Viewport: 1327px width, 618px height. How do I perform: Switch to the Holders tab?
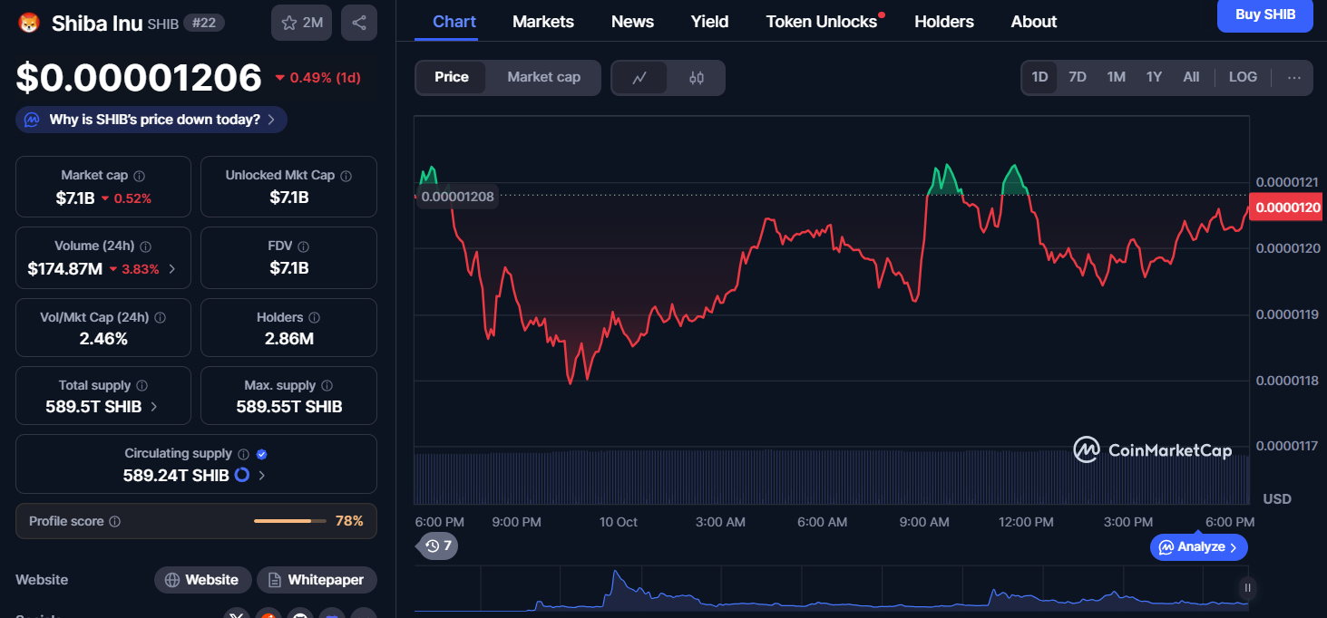pos(943,22)
